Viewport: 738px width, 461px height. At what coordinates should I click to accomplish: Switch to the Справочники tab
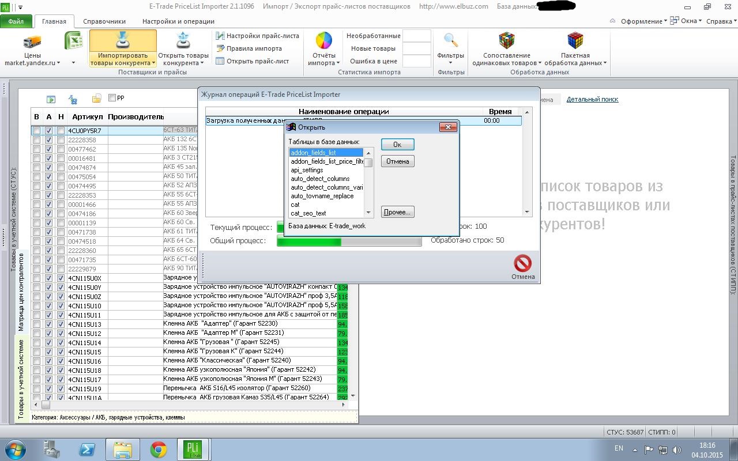pos(104,21)
